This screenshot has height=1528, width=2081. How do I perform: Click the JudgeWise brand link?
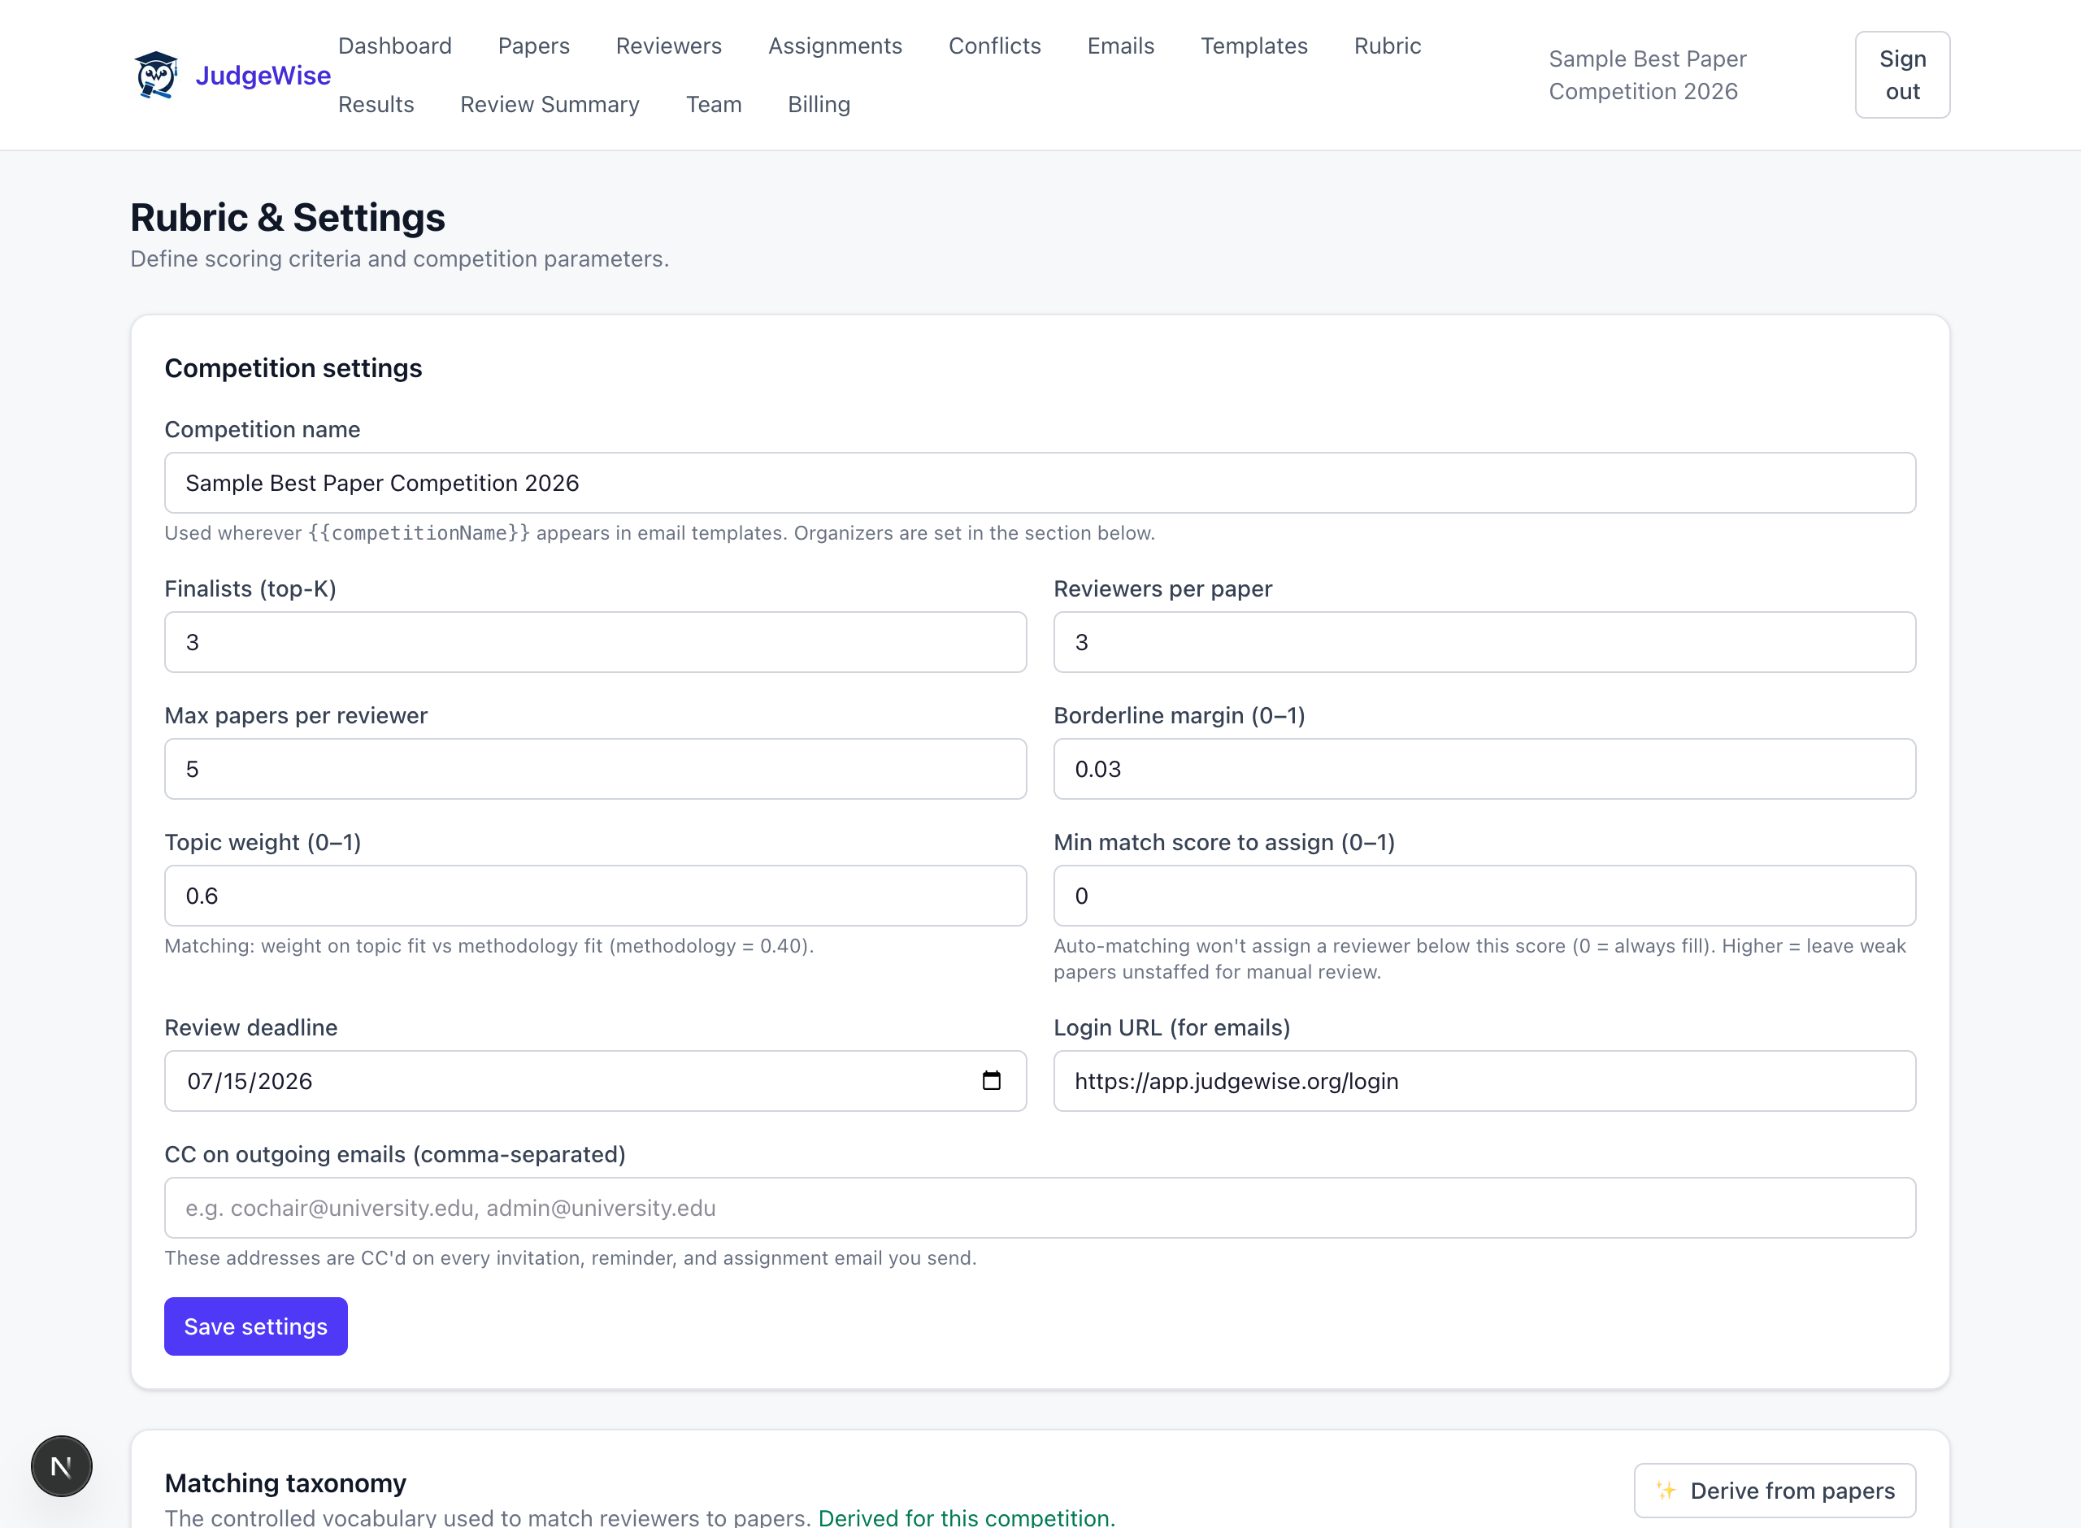click(x=263, y=76)
